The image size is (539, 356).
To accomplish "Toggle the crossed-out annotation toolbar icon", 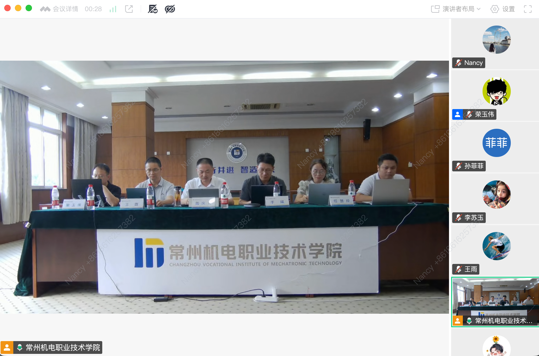I will [x=153, y=9].
